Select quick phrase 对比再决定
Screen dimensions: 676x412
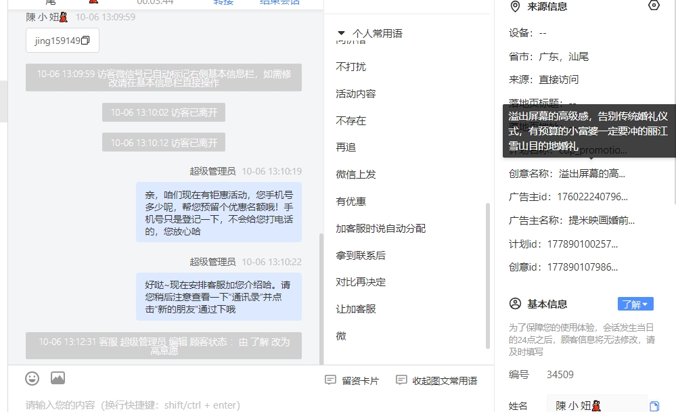tap(361, 282)
